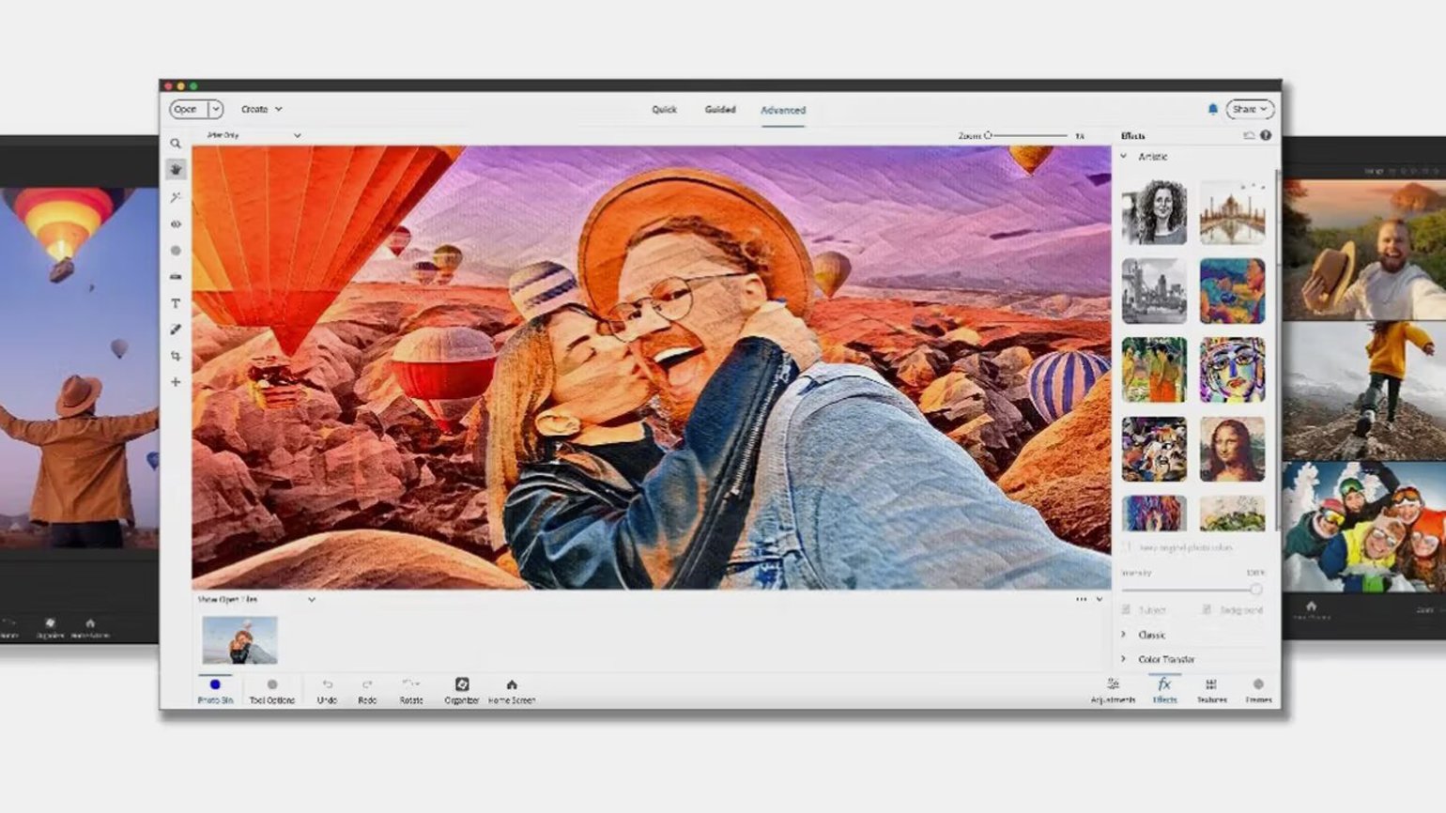
Task: Toggle the Tool Options panel
Action: click(272, 690)
